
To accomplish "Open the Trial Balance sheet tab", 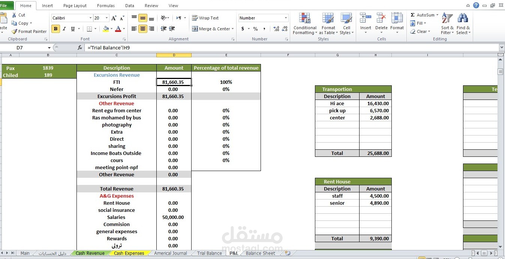I will tap(209, 253).
